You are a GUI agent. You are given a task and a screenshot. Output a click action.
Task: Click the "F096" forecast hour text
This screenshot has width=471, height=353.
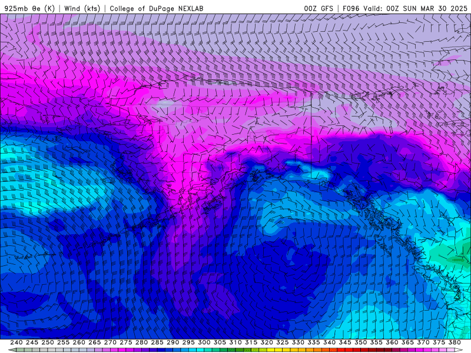coord(351,8)
